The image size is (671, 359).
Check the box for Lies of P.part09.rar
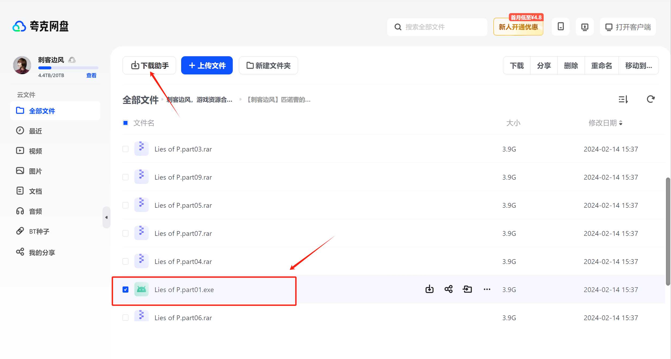click(125, 177)
